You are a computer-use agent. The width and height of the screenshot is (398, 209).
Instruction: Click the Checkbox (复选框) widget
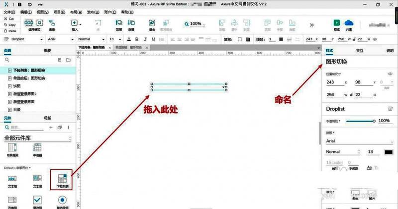coord(37,200)
